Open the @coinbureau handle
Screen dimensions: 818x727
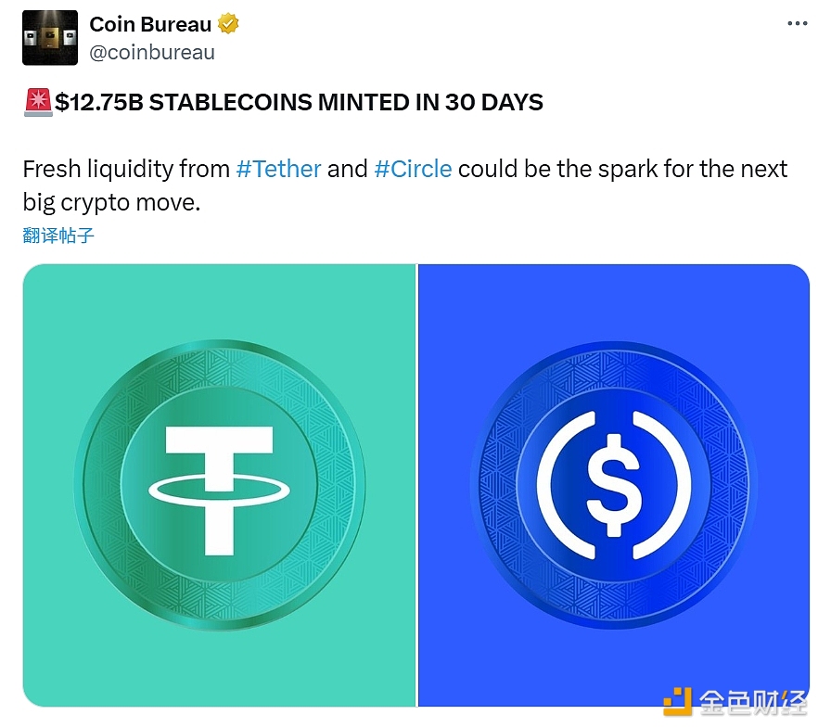pyautogui.click(x=152, y=52)
